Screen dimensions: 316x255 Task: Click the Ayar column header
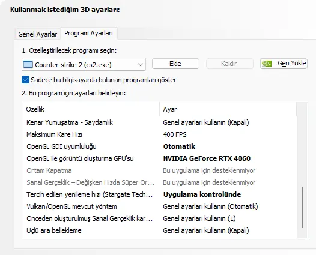pos(228,109)
